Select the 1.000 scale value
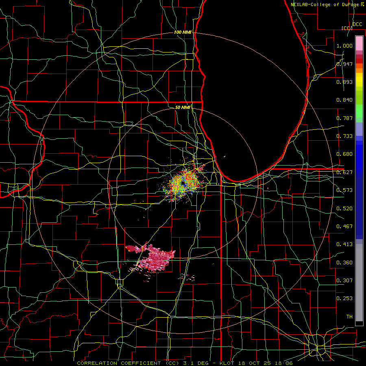Screen dimensions: 366x366 click(344, 46)
